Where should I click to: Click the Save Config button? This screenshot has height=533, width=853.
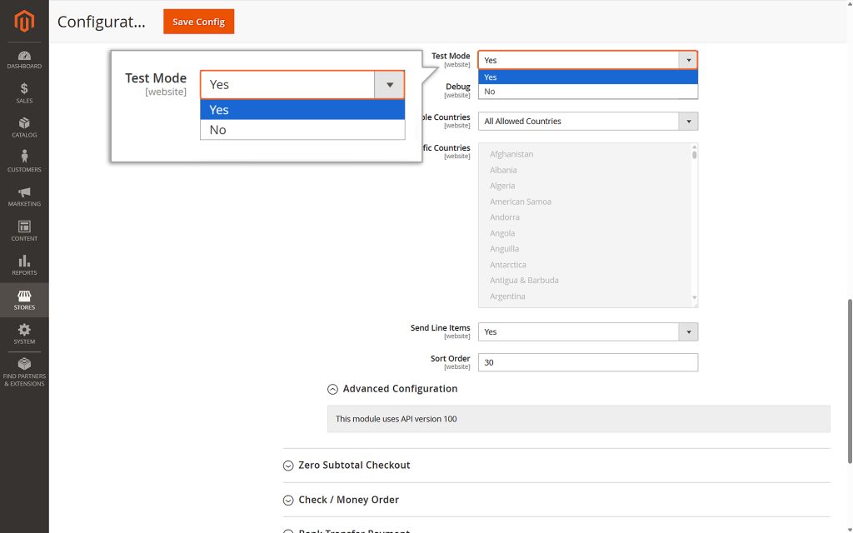click(x=198, y=22)
